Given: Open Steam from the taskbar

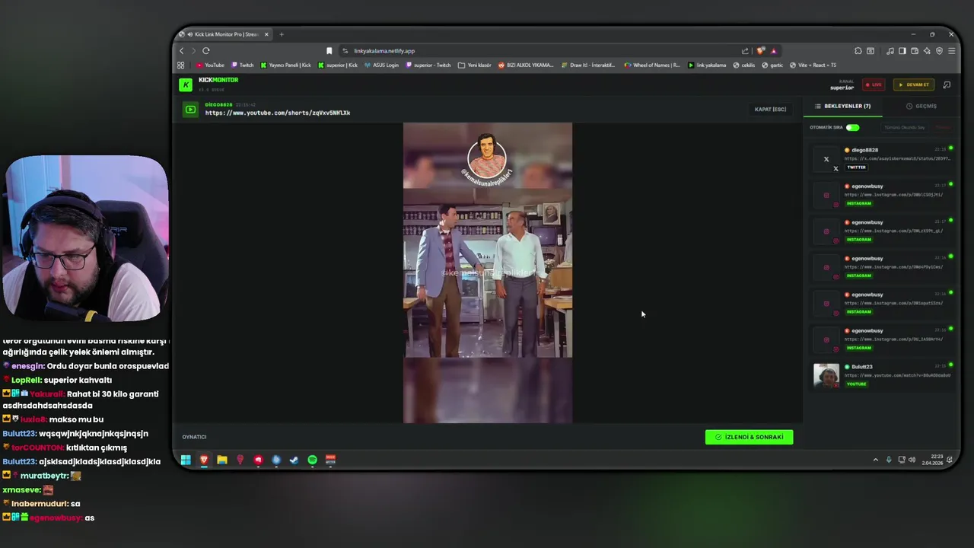Looking at the screenshot, I should (x=294, y=460).
